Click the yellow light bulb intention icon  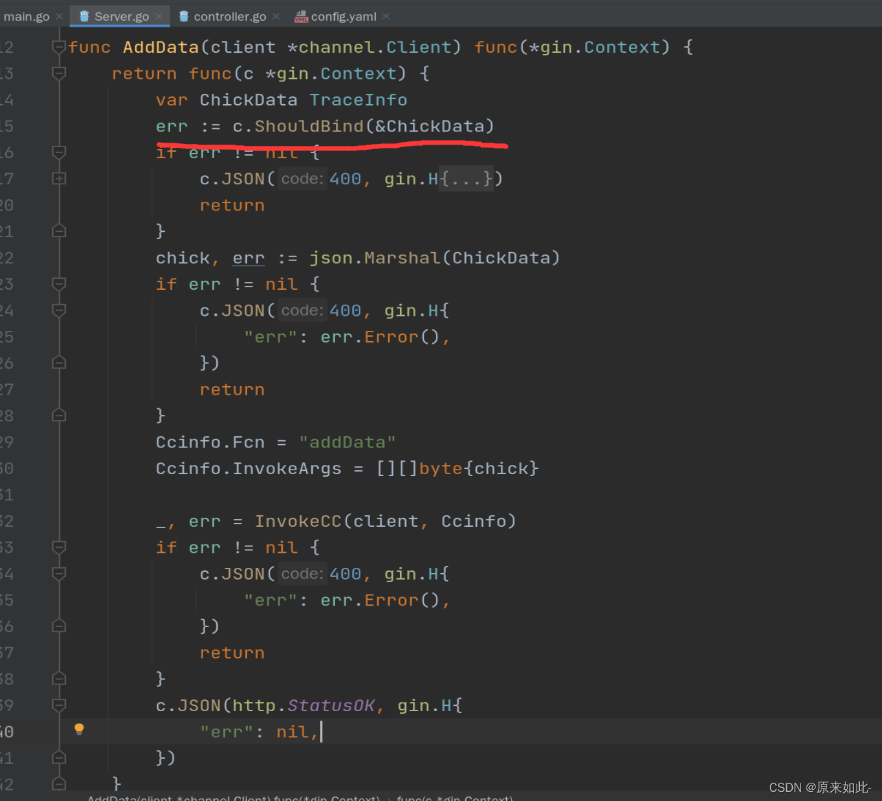79,729
